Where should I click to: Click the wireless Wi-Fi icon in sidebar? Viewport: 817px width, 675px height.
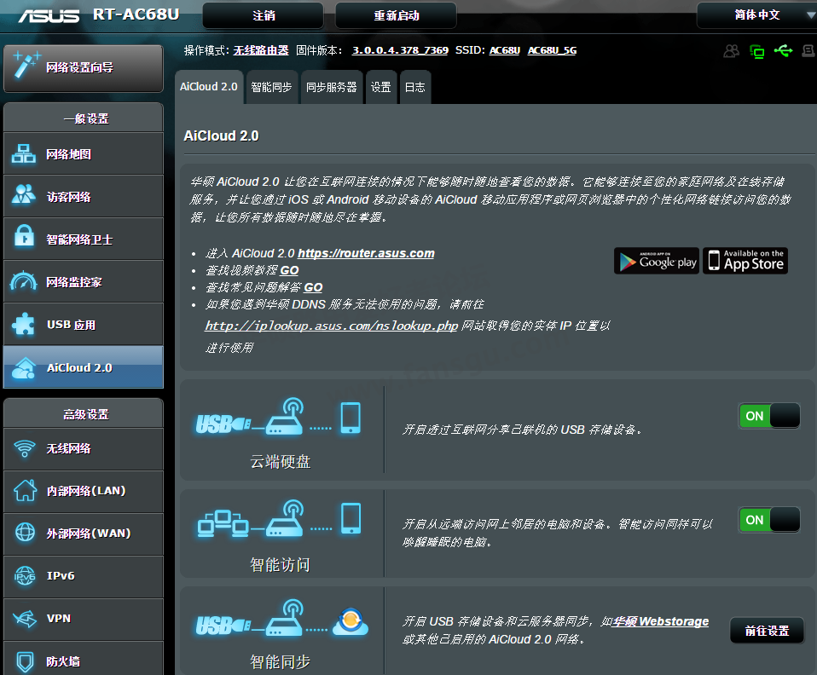[x=25, y=448]
